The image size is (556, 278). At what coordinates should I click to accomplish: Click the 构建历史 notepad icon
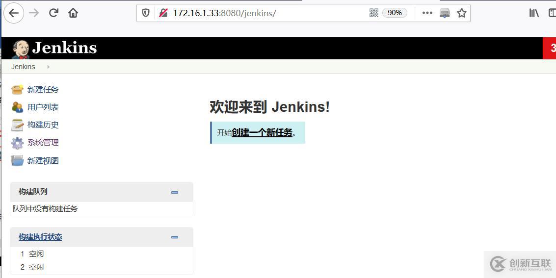click(x=17, y=125)
